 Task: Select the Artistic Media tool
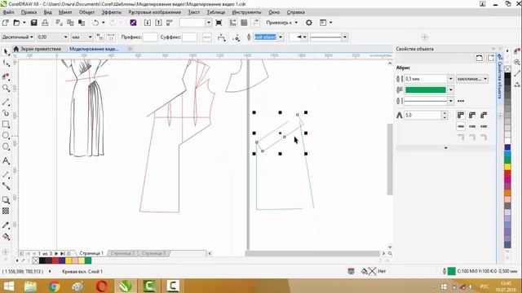tap(6, 113)
